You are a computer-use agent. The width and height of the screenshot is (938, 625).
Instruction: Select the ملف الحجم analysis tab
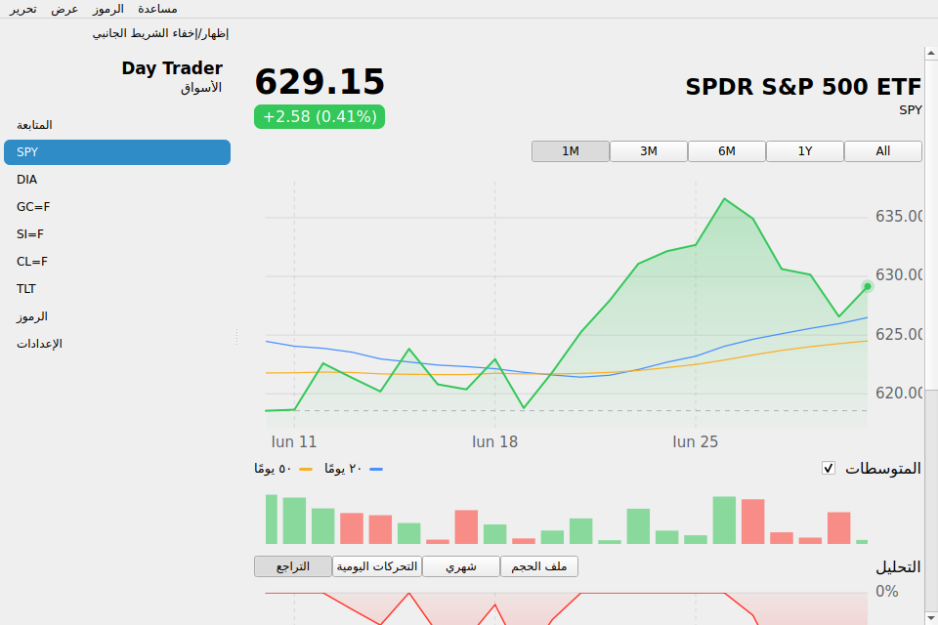[539, 566]
